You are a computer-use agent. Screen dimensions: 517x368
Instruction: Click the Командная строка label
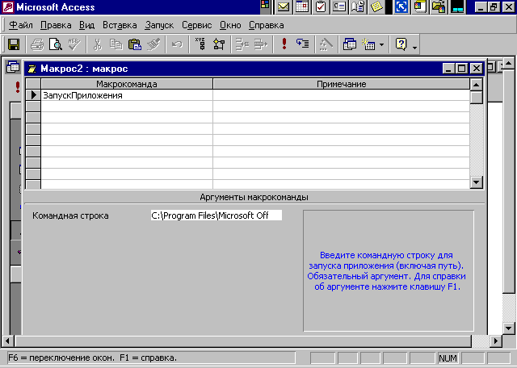click(x=70, y=215)
